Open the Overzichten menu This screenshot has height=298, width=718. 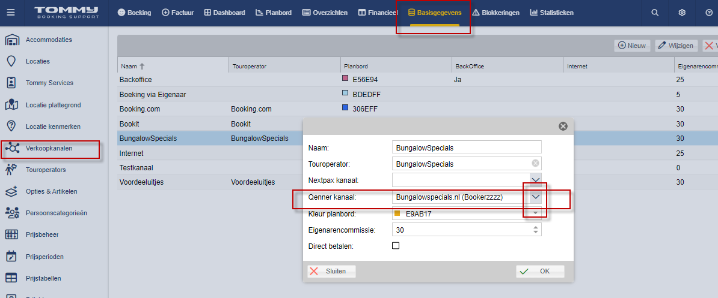pos(325,13)
